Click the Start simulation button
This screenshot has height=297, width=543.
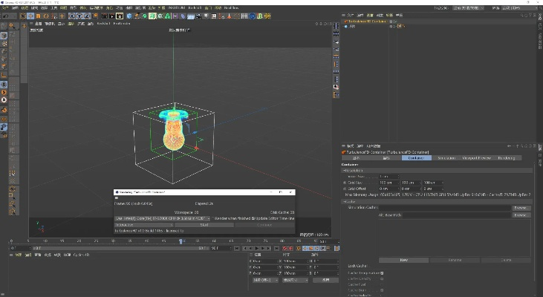(x=204, y=225)
